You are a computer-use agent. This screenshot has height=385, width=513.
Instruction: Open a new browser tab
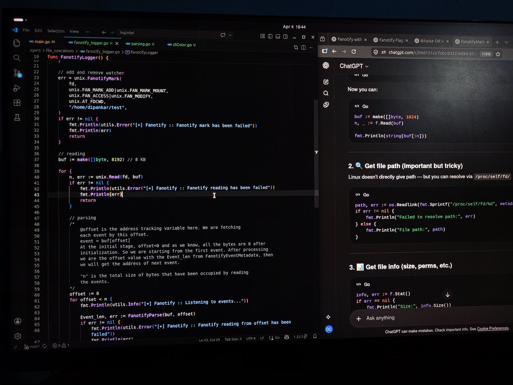pos(497,42)
